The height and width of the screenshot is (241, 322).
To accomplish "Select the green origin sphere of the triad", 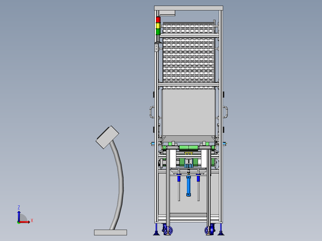I will (19, 222).
